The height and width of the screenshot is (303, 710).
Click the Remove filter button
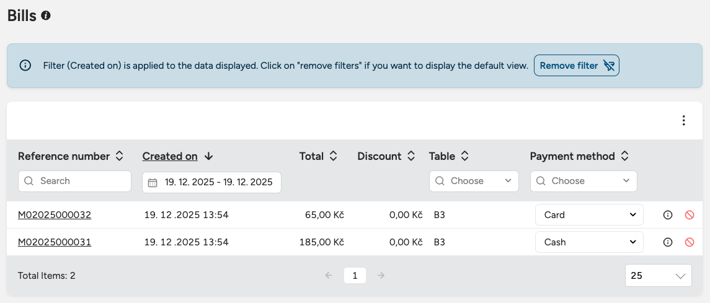(x=576, y=66)
